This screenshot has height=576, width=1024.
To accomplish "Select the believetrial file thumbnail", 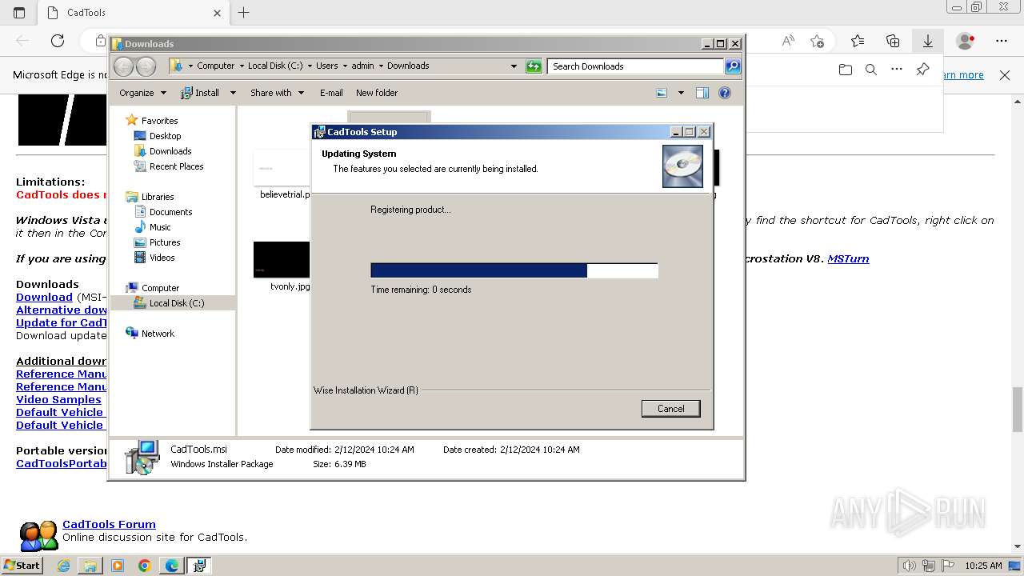I will tap(282, 167).
